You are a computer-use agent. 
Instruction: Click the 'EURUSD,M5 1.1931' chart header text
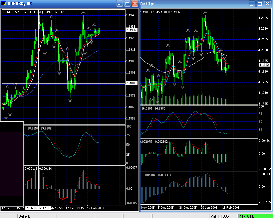coord(18,12)
